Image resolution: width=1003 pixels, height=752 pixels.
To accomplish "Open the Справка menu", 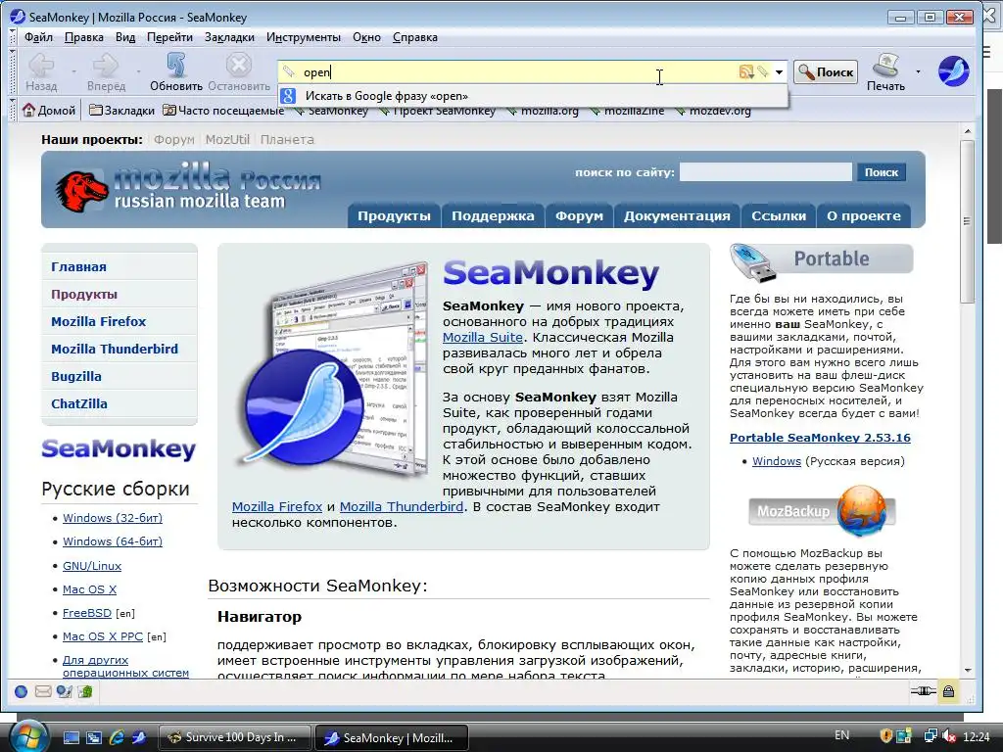I will point(415,37).
